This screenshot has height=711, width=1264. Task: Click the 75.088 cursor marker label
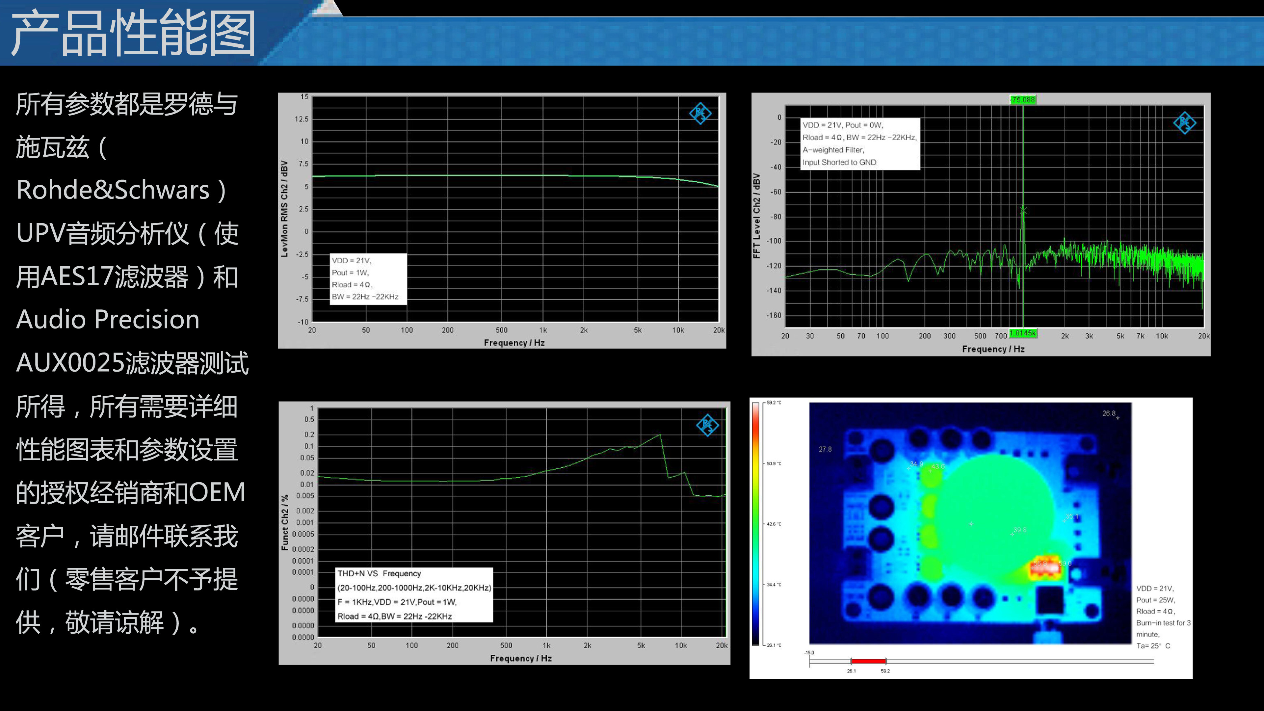pyautogui.click(x=1023, y=100)
